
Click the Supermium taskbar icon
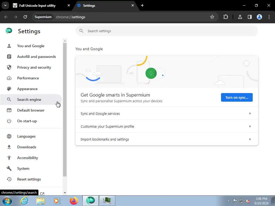pyautogui.click(x=91, y=201)
